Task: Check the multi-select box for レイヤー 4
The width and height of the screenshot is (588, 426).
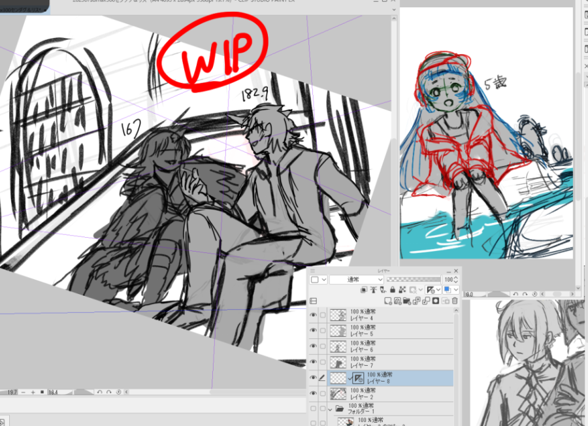Action: (323, 315)
